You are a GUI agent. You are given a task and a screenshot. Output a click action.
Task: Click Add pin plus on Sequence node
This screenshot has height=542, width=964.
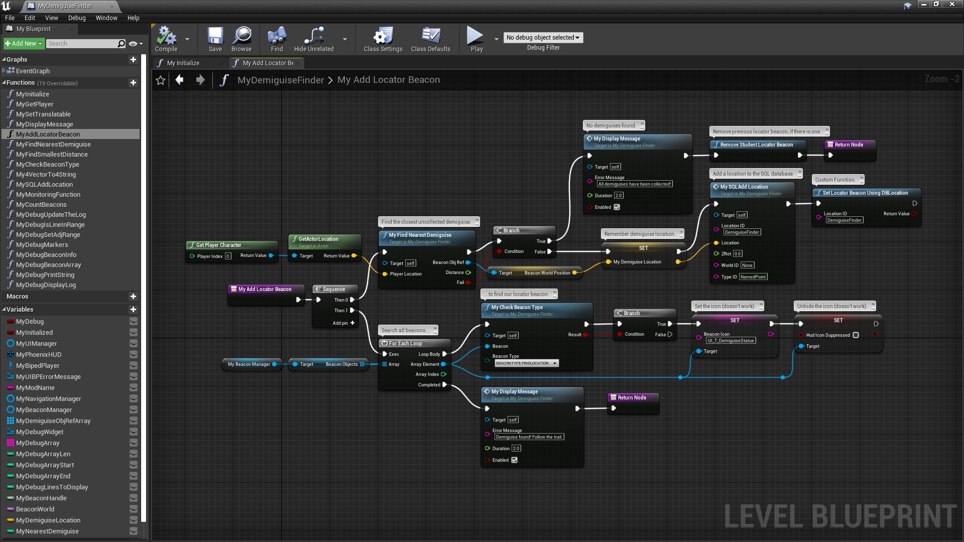click(x=352, y=323)
